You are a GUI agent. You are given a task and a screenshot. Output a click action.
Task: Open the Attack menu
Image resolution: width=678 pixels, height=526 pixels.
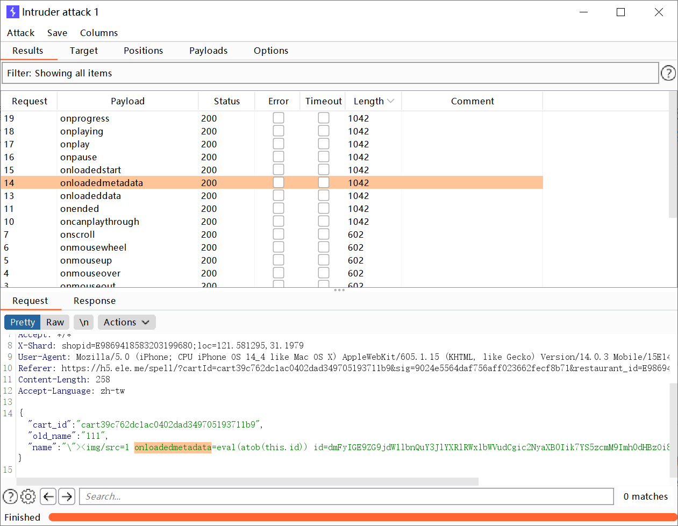coord(20,33)
